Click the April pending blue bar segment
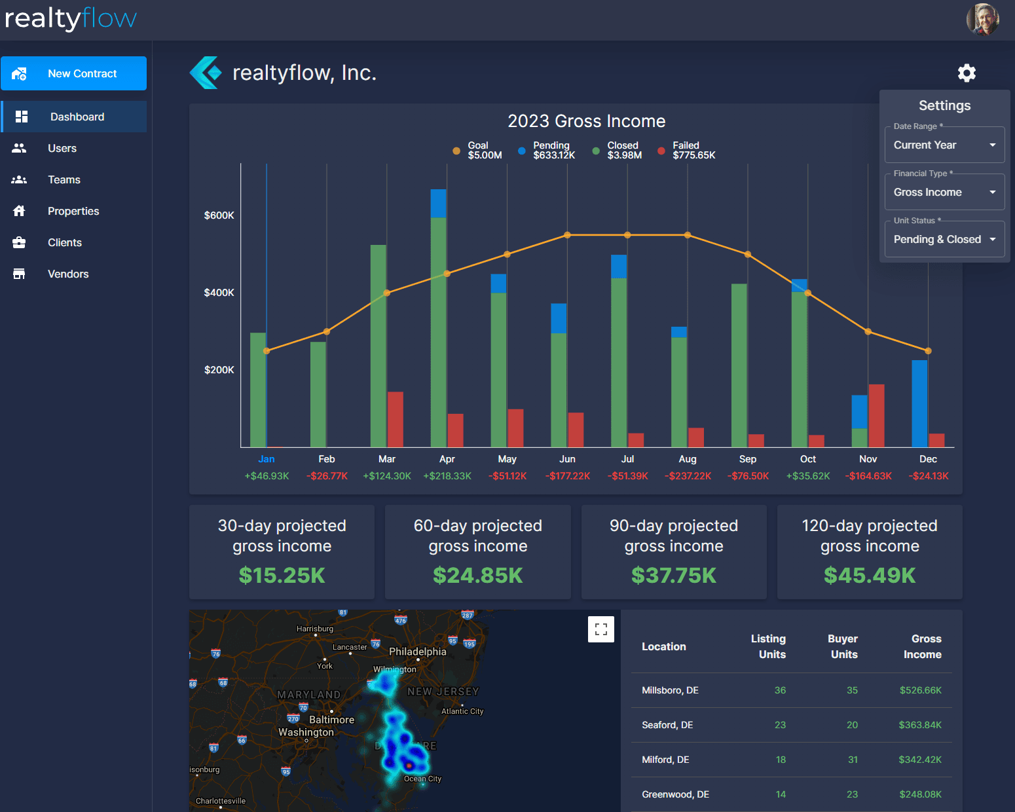 click(438, 204)
